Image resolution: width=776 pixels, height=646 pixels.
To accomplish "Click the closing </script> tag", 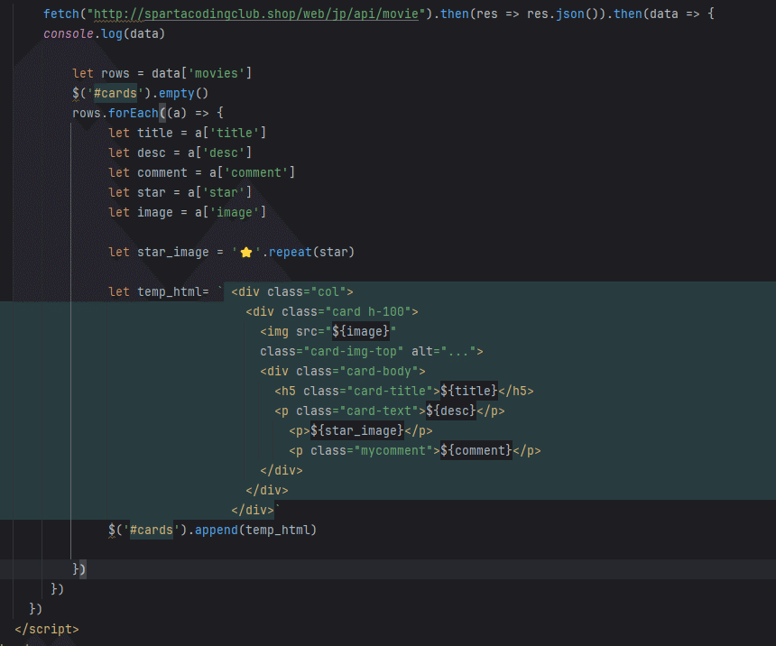I will pyautogui.click(x=47, y=629).
